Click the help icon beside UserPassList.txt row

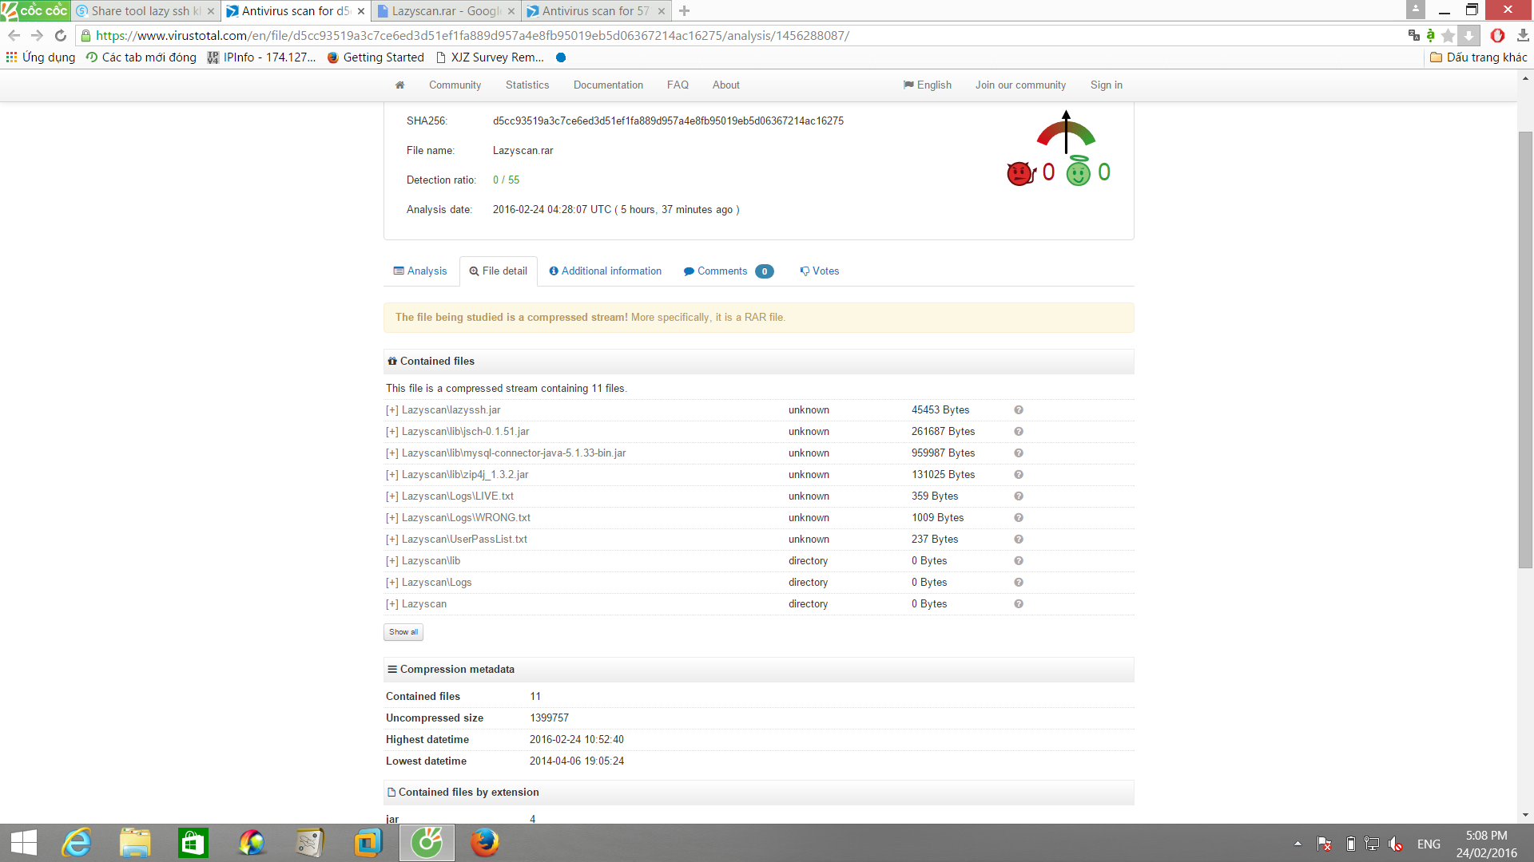(1019, 540)
